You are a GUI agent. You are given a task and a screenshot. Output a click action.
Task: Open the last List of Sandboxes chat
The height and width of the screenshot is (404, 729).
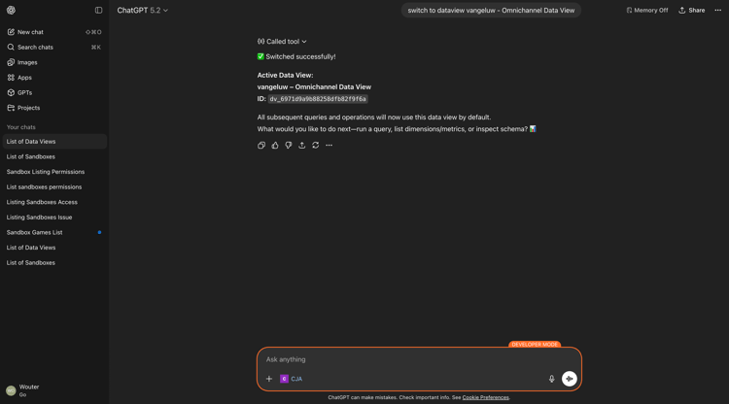click(54, 263)
